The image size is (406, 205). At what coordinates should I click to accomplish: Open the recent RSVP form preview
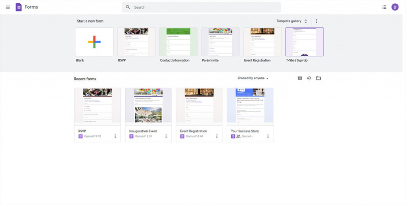[x=98, y=106]
